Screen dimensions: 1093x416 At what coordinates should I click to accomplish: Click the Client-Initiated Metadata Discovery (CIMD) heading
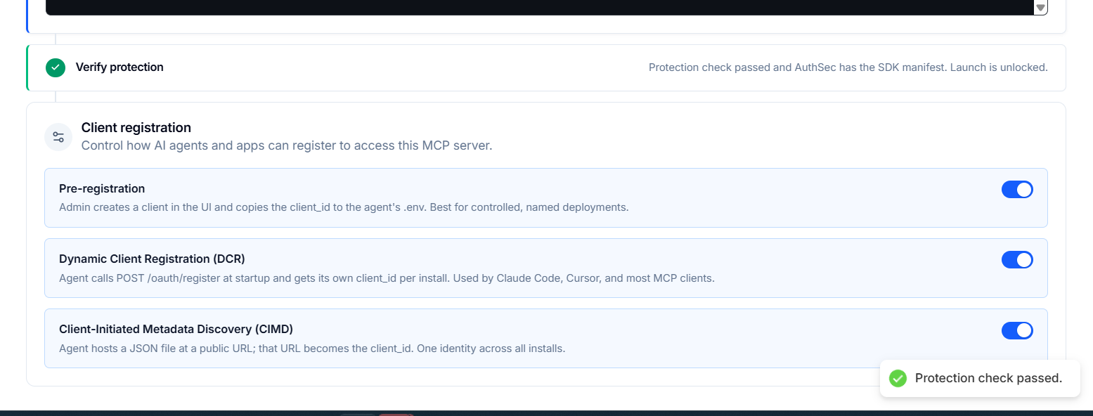pyautogui.click(x=176, y=329)
